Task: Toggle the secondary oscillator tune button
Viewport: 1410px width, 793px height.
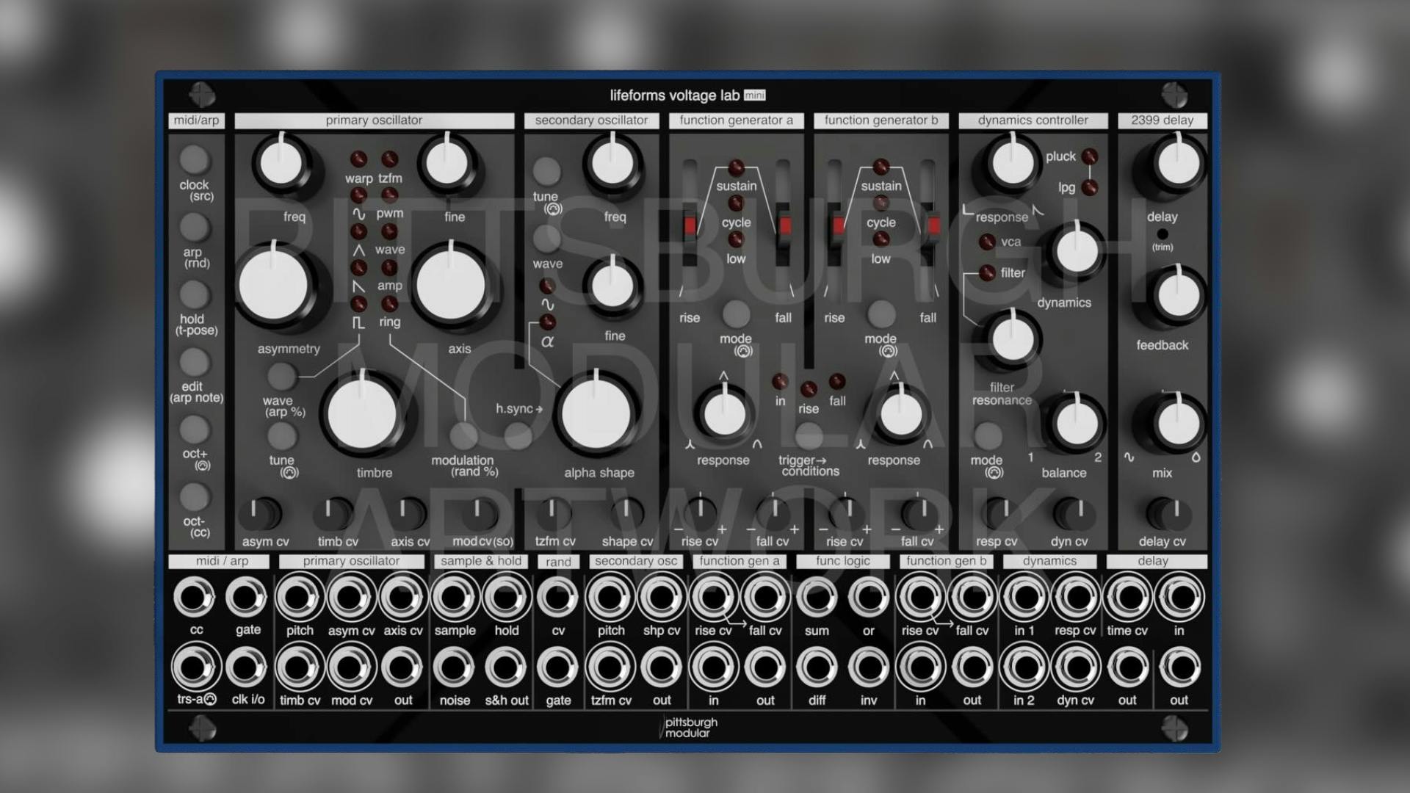Action: [x=546, y=170]
